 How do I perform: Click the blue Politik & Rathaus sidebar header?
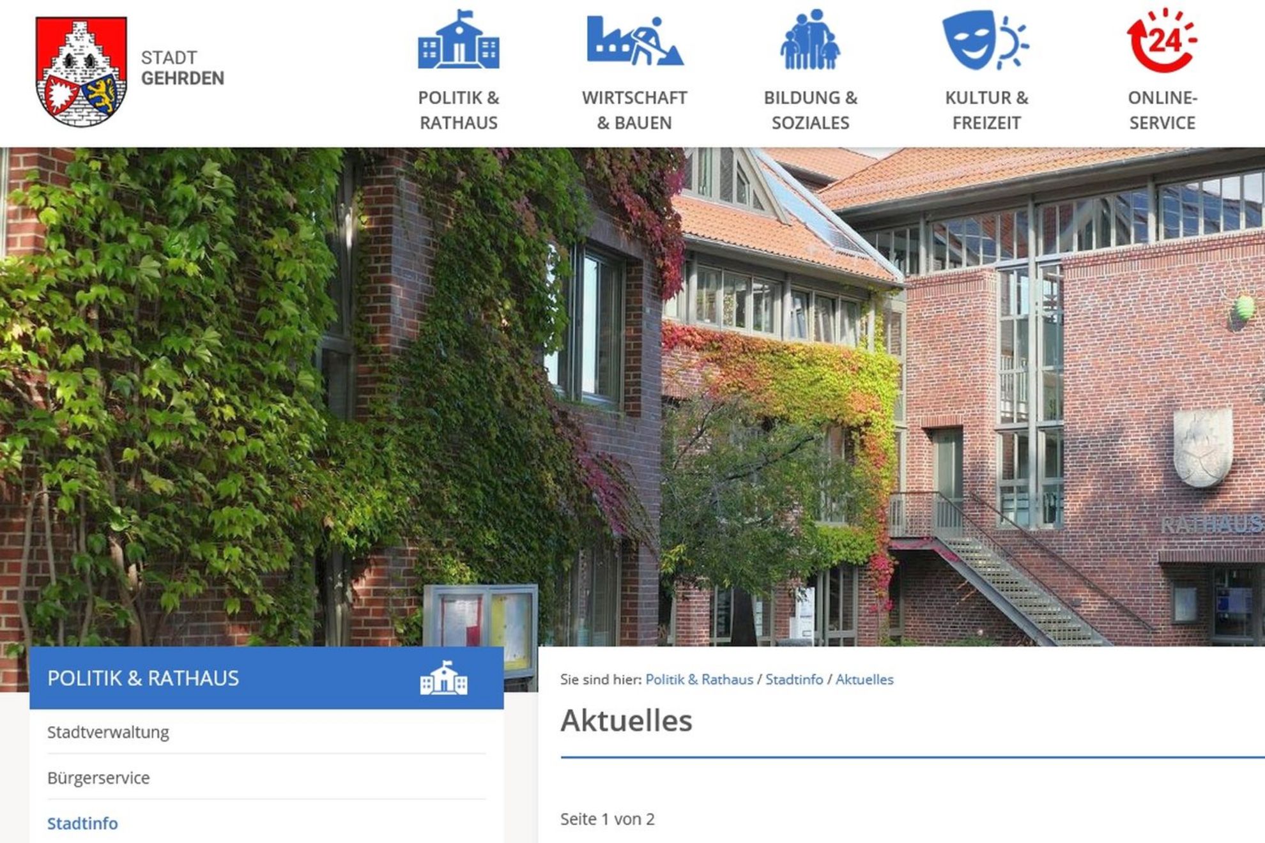point(266,678)
